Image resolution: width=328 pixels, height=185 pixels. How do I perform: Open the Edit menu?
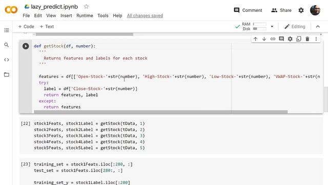[38, 15]
